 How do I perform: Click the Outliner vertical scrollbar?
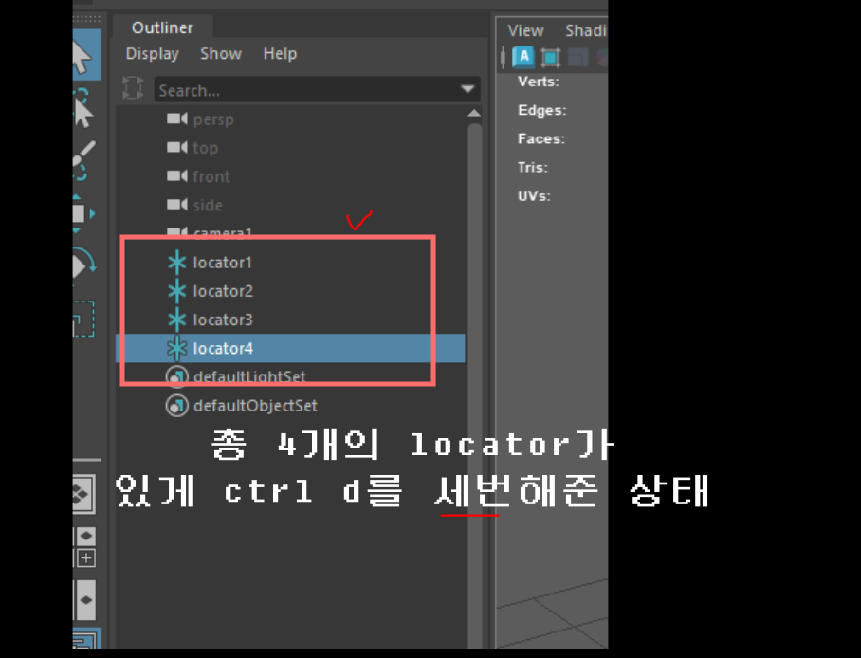[474, 385]
